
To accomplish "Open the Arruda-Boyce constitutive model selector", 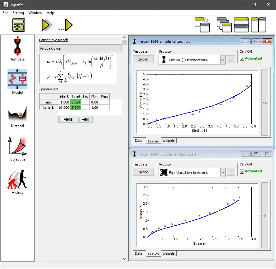I will click(80, 48).
